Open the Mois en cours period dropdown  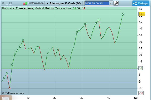tap(111, 3)
